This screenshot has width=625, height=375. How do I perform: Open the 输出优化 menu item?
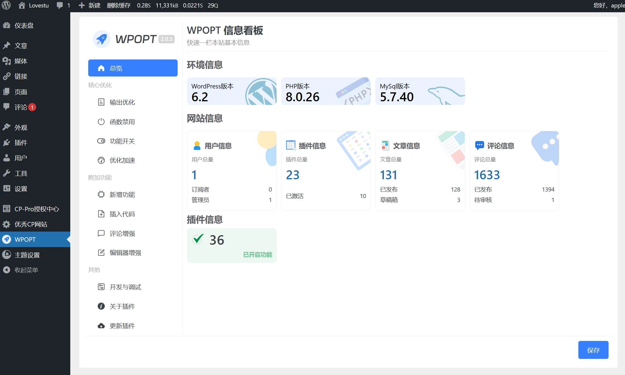(133, 102)
